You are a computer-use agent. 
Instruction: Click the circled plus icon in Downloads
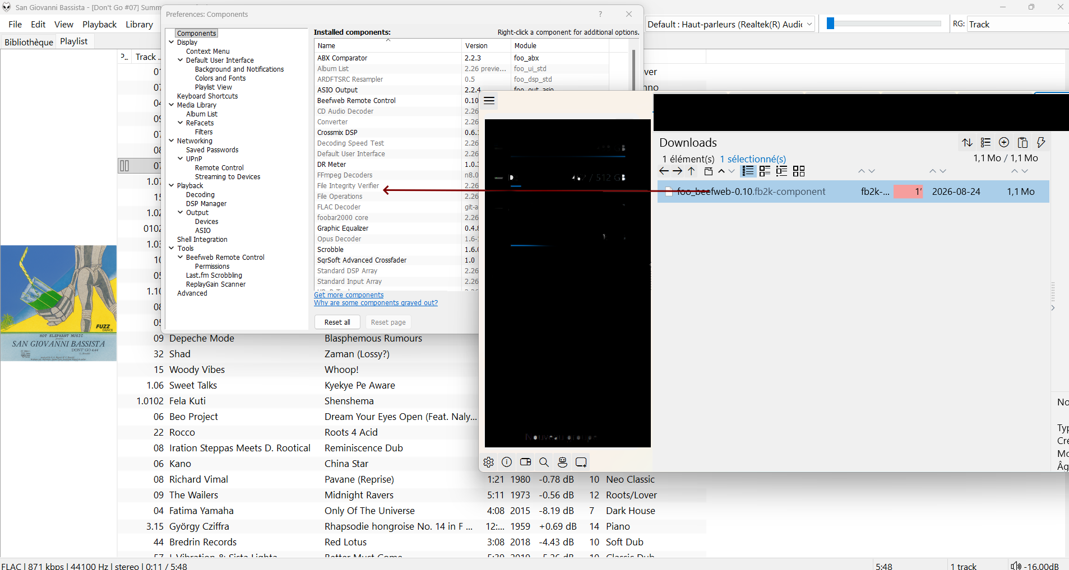click(1004, 143)
